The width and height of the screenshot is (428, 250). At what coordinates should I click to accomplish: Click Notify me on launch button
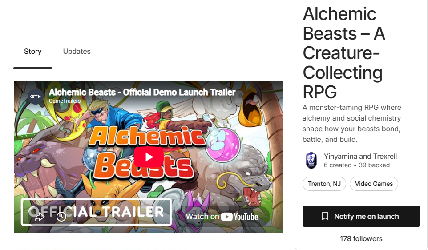click(x=361, y=216)
